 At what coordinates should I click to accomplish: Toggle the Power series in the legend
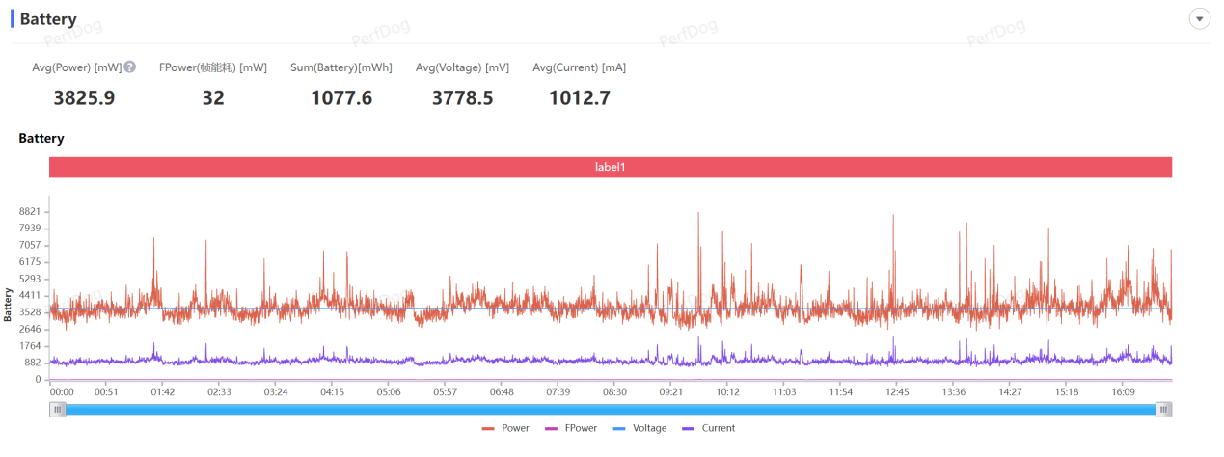tap(504, 428)
